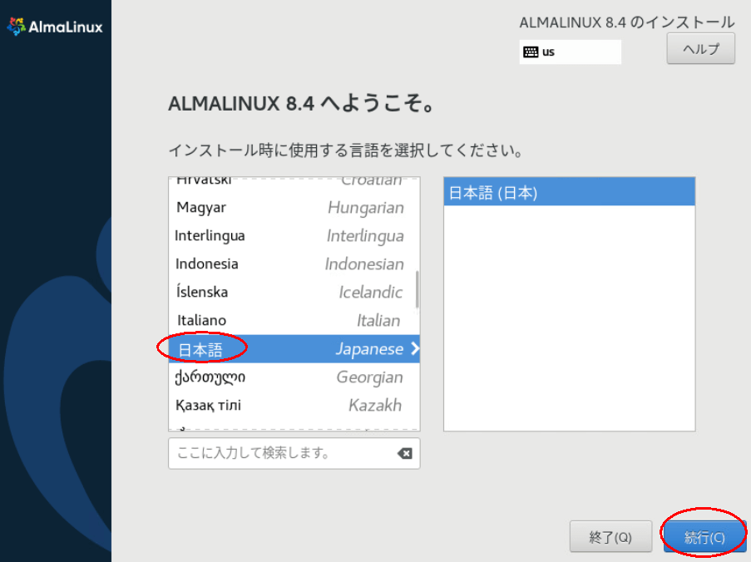Select Magyar (Hungarian) in language list
Screen dimensions: 751x562
coord(294,208)
